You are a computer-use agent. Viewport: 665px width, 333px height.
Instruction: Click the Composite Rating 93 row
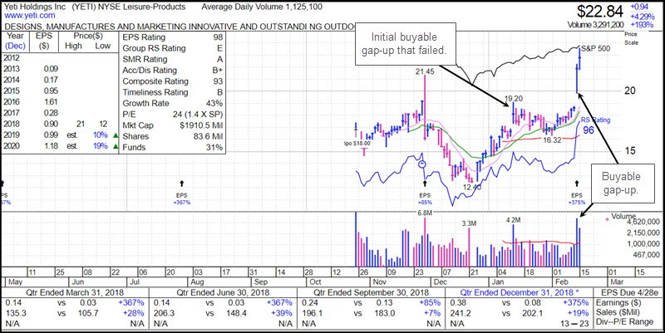(173, 81)
